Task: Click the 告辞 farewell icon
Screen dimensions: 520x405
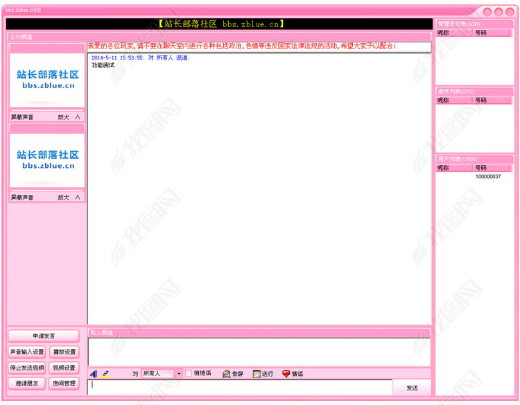Action: click(x=227, y=374)
